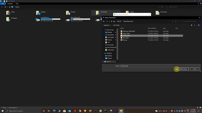The height and width of the screenshot is (113, 202).
Task: Click the Folder name input field
Action: pos(159,66)
